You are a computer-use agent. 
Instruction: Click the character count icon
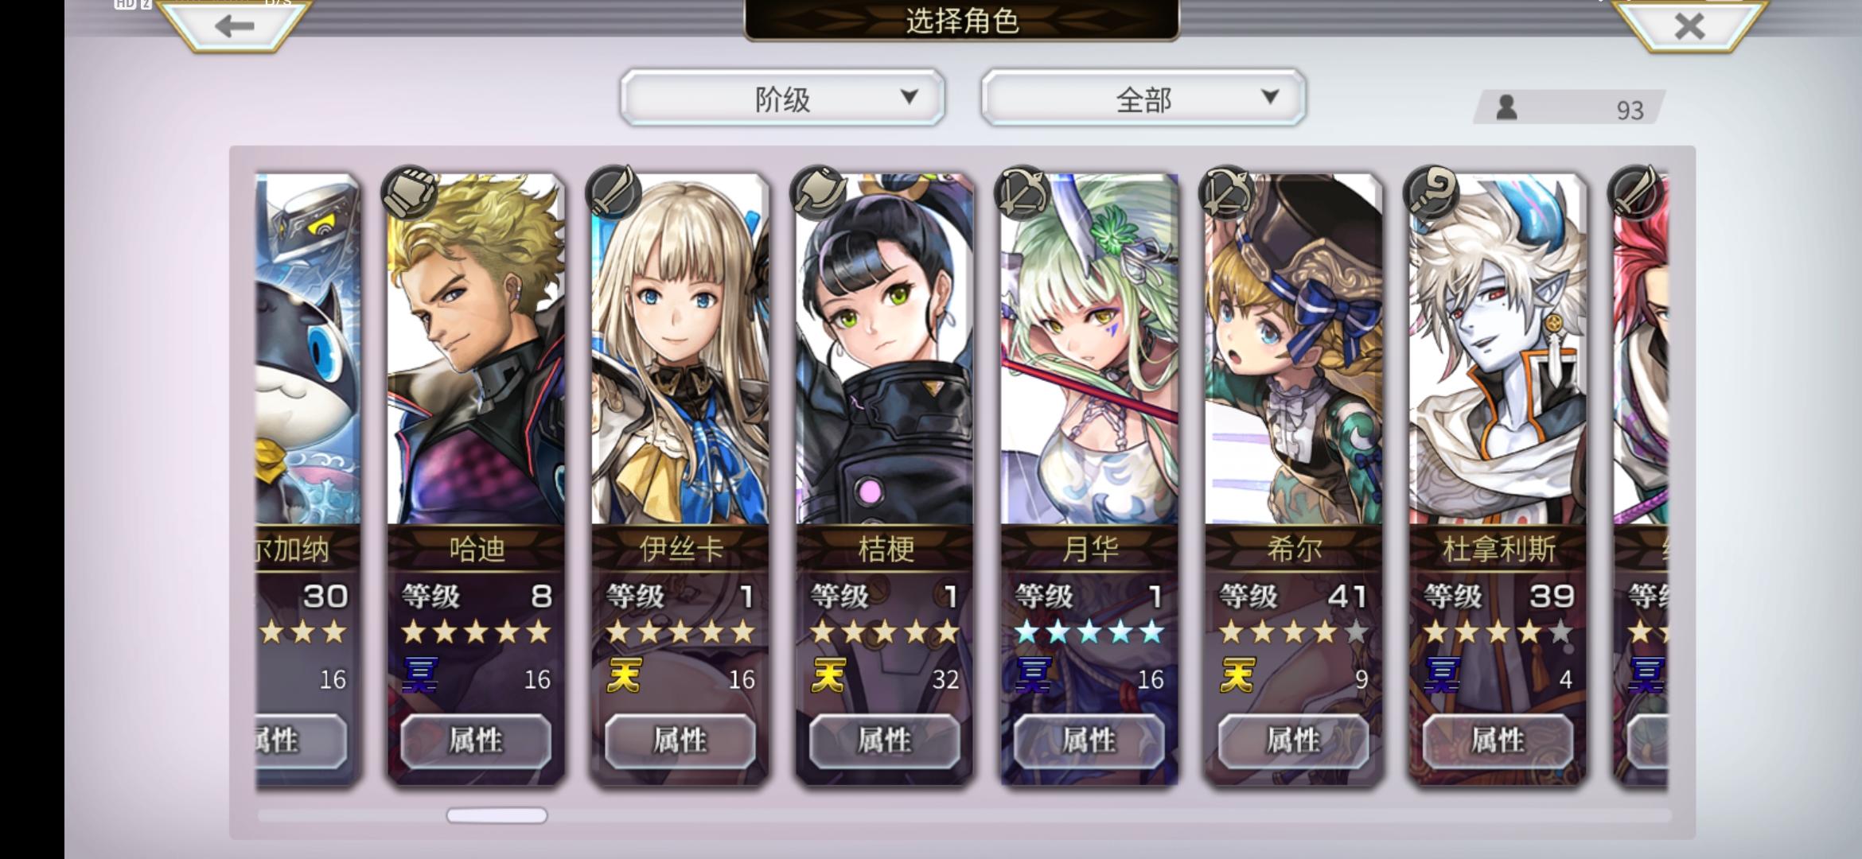click(x=1506, y=107)
